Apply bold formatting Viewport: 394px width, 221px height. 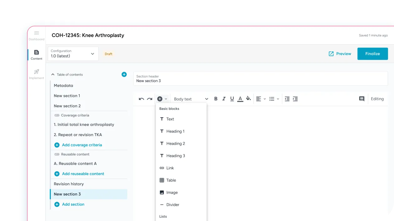tap(216, 99)
